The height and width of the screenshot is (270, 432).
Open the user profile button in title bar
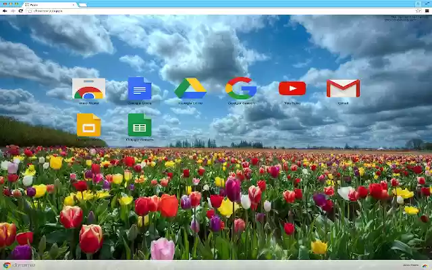pos(418,3)
